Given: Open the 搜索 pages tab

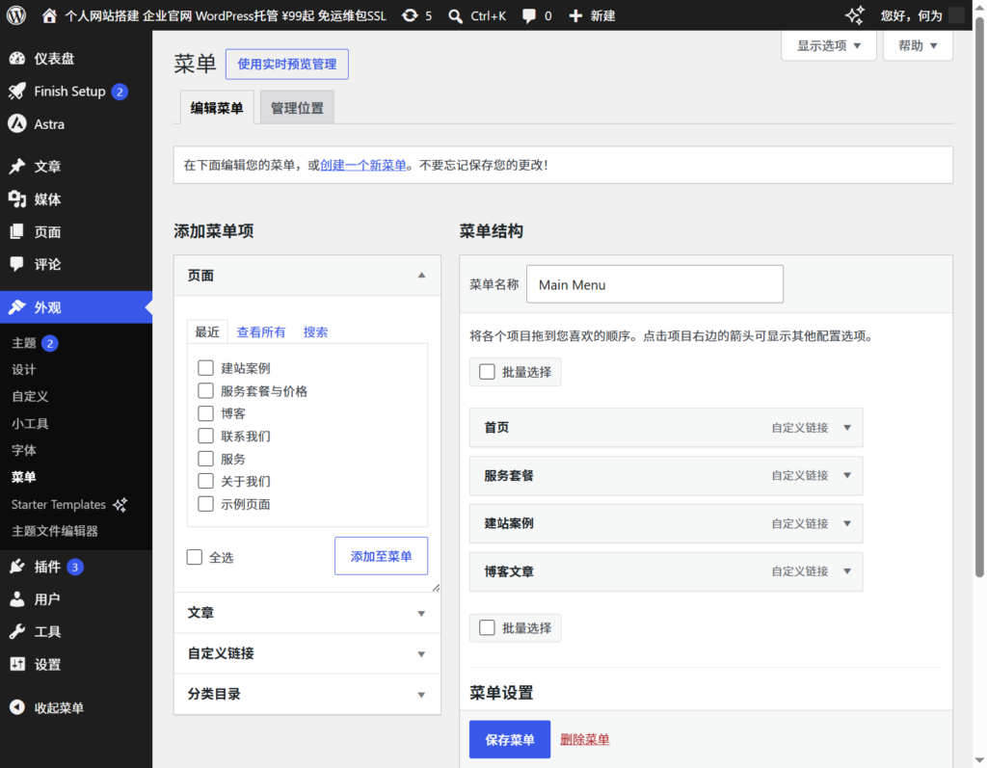Looking at the screenshot, I should coord(315,331).
